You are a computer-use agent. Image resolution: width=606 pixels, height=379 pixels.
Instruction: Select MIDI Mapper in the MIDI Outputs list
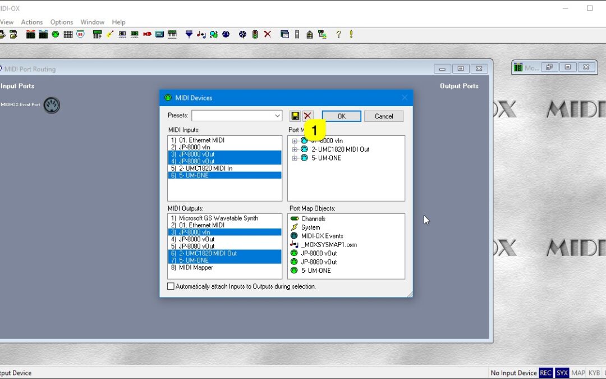click(194, 267)
